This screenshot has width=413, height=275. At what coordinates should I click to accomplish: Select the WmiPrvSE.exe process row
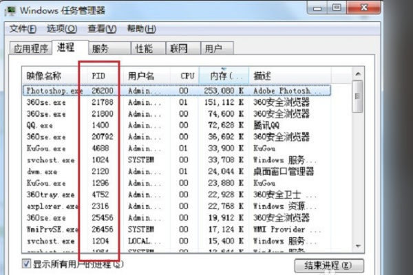click(x=176, y=230)
